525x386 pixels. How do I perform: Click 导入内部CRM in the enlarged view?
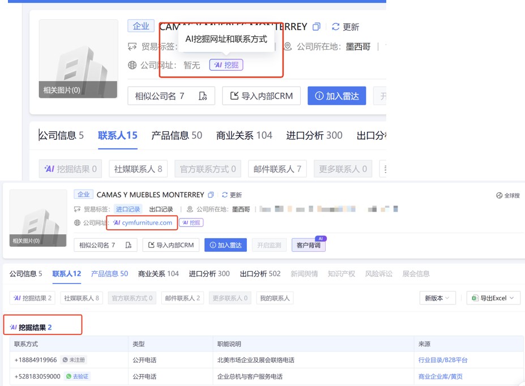point(261,96)
